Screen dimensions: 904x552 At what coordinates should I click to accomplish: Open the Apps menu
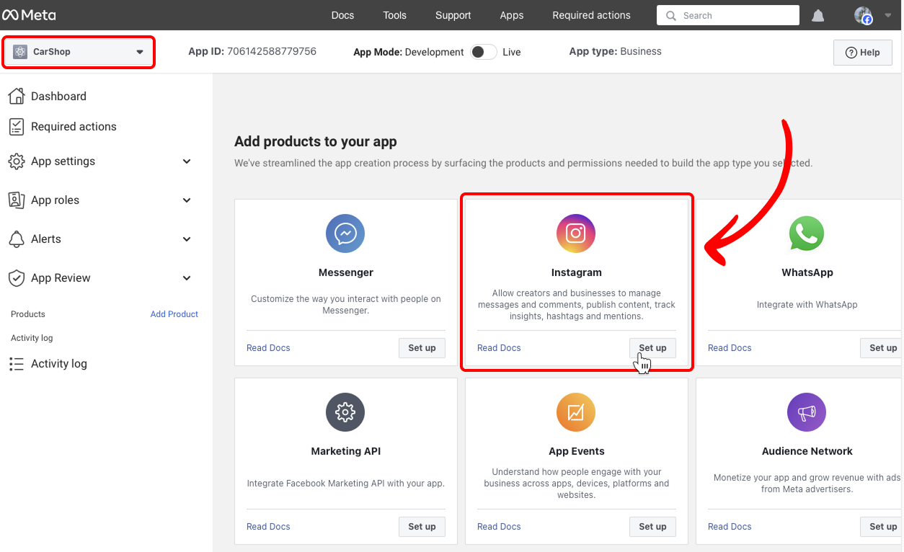pos(512,15)
